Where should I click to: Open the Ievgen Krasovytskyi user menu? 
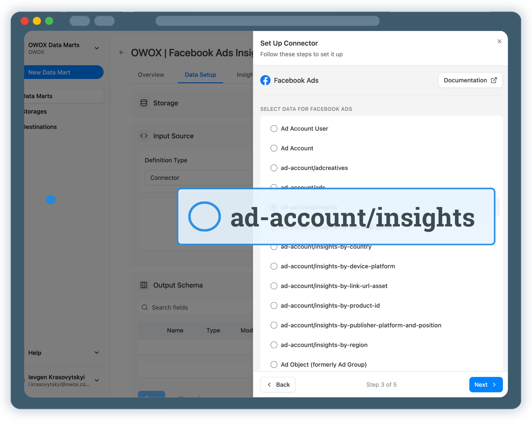(97, 380)
